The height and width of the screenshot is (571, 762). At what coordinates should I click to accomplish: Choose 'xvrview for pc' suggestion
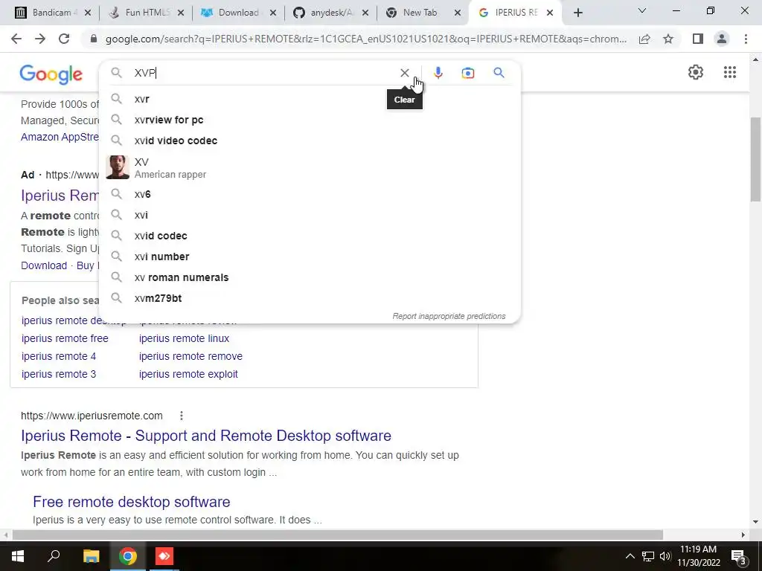tap(310, 120)
